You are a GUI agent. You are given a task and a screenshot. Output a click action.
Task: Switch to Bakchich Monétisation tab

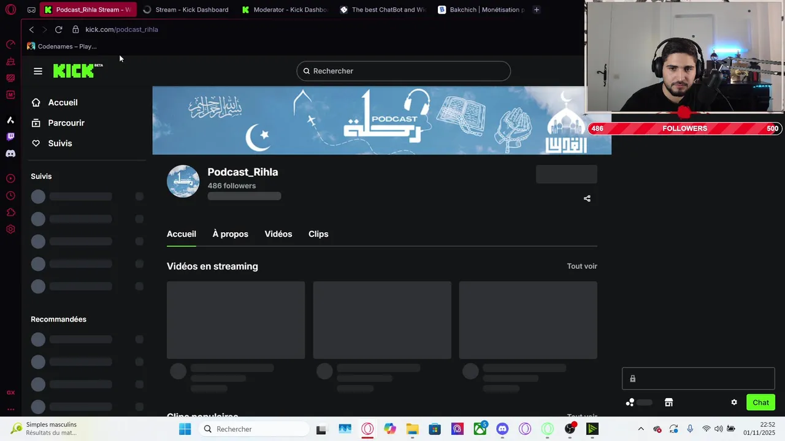(x=481, y=10)
